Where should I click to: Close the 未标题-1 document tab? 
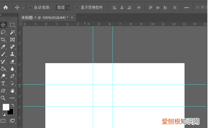coord(72,17)
